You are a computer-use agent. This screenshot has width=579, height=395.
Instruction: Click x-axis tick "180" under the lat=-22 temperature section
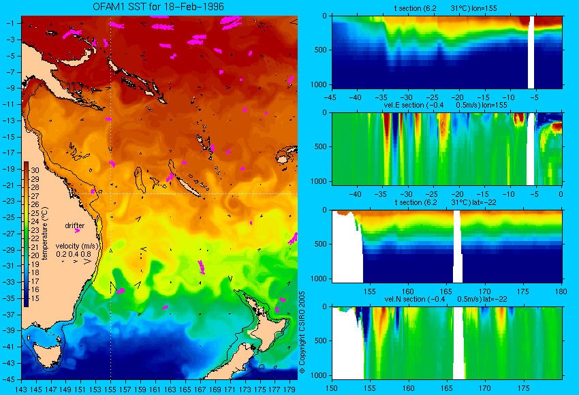pyautogui.click(x=561, y=291)
